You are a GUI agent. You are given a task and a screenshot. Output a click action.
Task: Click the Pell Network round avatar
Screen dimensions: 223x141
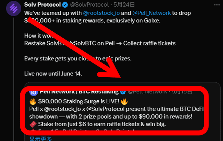click(33, 92)
